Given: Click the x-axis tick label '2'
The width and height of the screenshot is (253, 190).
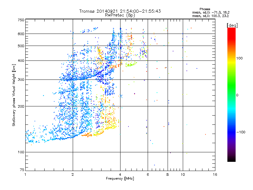Looking at the screenshot, I should (x=73, y=174).
